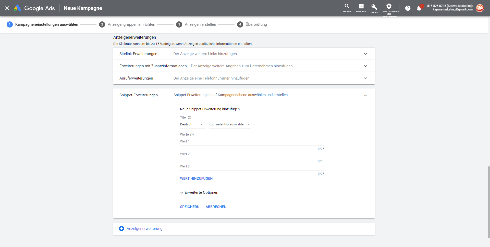490x247 pixels.
Task: Expand the Anruferweiterungen row chevron
Action: pyautogui.click(x=365, y=78)
